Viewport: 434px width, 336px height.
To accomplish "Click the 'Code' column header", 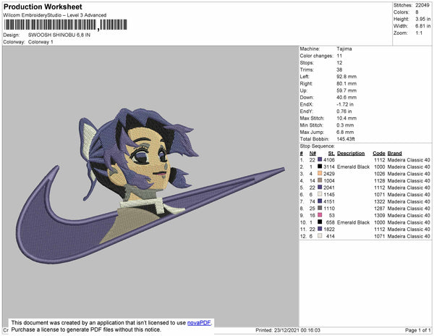I will pos(379,154).
